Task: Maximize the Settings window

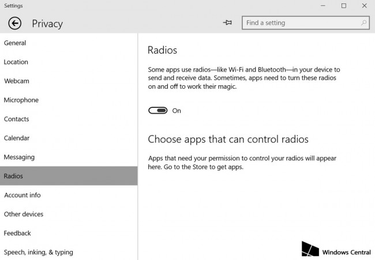Action: tap(344, 6)
